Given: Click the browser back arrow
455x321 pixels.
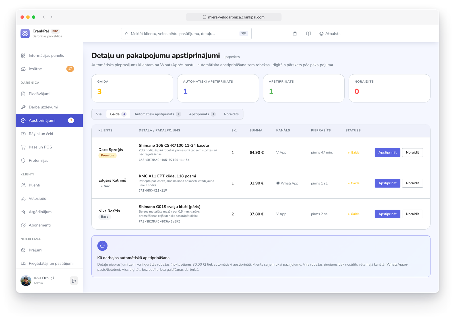Looking at the screenshot, I should click(x=44, y=17).
